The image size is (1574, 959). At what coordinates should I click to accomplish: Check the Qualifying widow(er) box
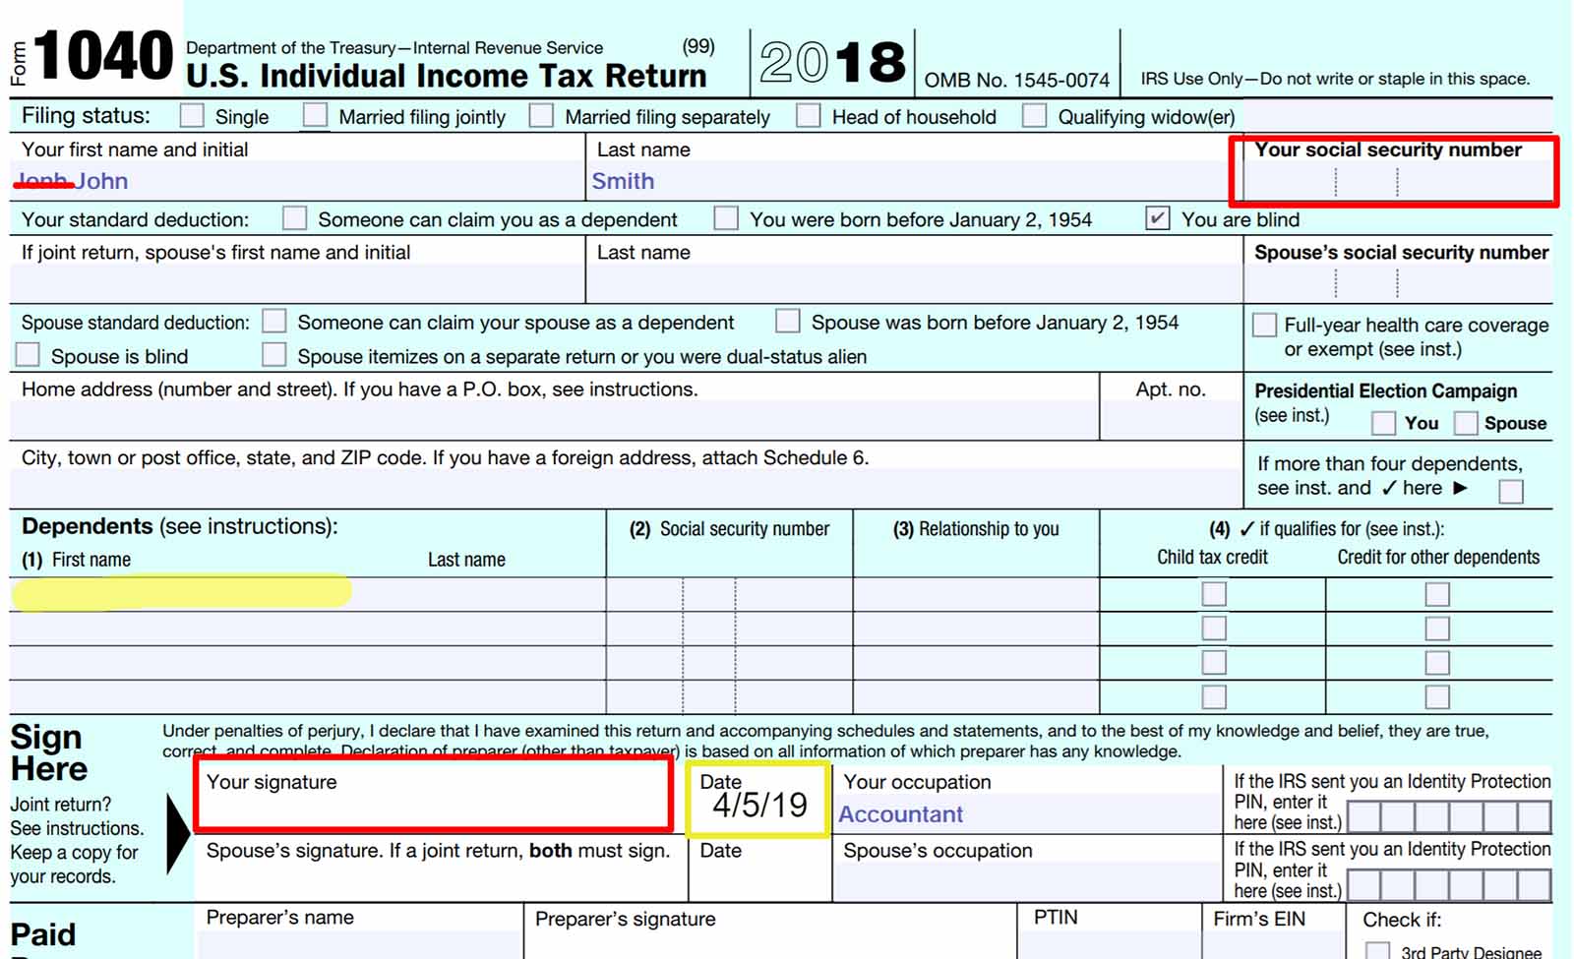point(1034,115)
